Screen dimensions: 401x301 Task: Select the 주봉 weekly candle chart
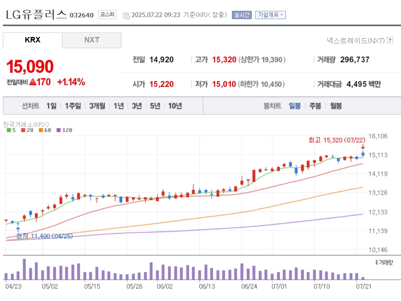tap(315, 106)
